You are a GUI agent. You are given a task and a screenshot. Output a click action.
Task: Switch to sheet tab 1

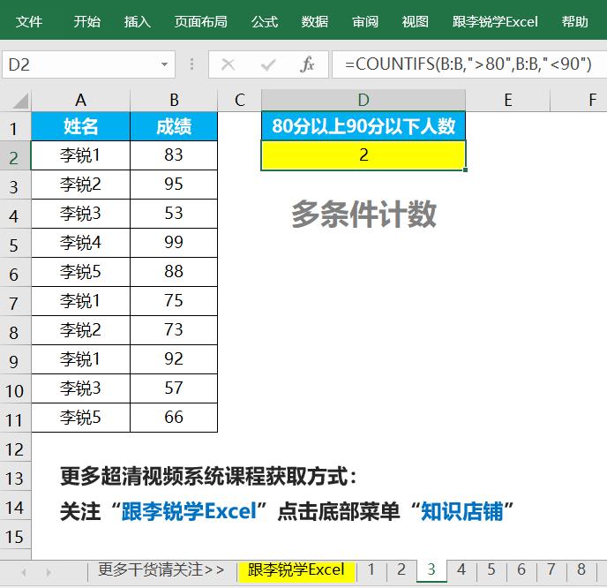coord(371,569)
